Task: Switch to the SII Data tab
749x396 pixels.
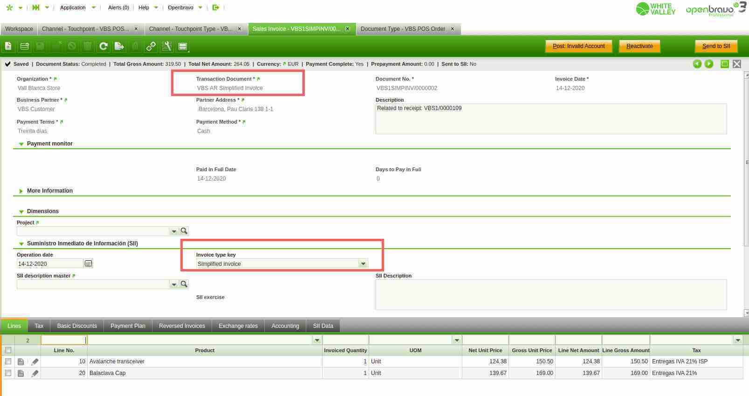Action: tap(323, 326)
